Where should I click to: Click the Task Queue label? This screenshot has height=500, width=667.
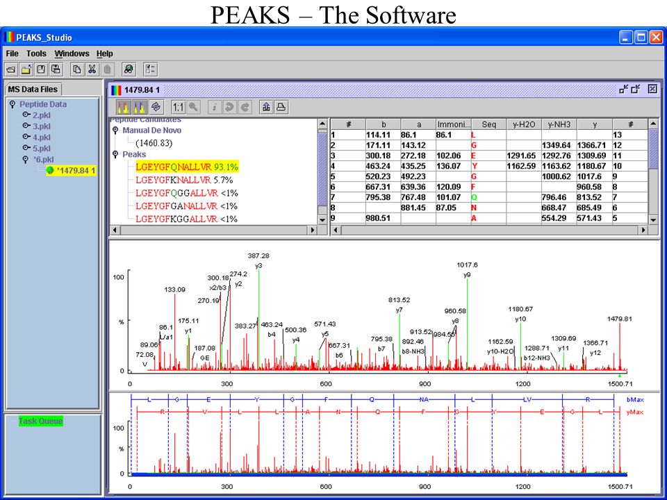click(41, 421)
